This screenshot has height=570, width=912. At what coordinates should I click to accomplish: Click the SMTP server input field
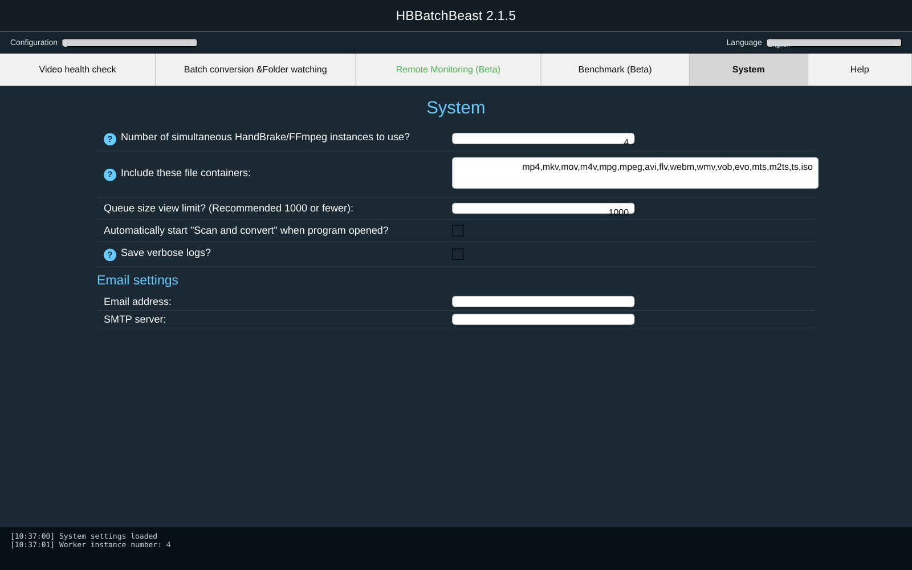point(543,319)
